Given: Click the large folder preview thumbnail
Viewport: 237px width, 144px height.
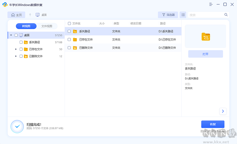Looking at the screenshot, I should point(205,36).
